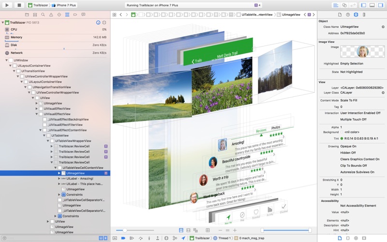Toggle the breakpoints activation button
This screenshot has width=387, height=242.
point(123,238)
